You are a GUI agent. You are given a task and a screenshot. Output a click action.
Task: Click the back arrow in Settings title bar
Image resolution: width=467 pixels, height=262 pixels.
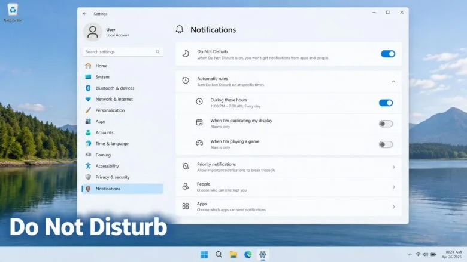click(x=85, y=14)
